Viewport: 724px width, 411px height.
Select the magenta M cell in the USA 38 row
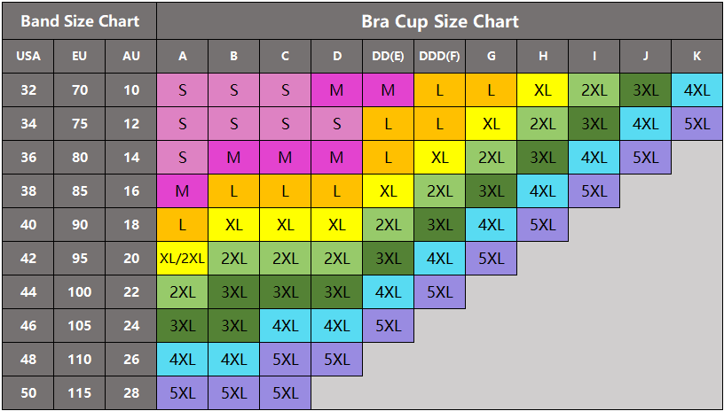coord(182,191)
